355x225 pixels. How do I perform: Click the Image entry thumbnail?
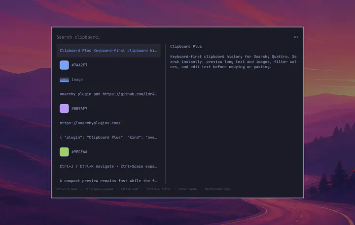tap(64, 80)
